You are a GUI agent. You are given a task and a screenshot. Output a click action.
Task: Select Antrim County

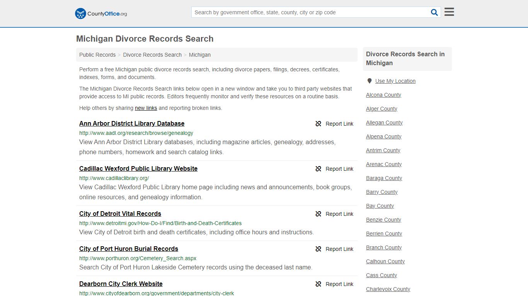click(383, 150)
